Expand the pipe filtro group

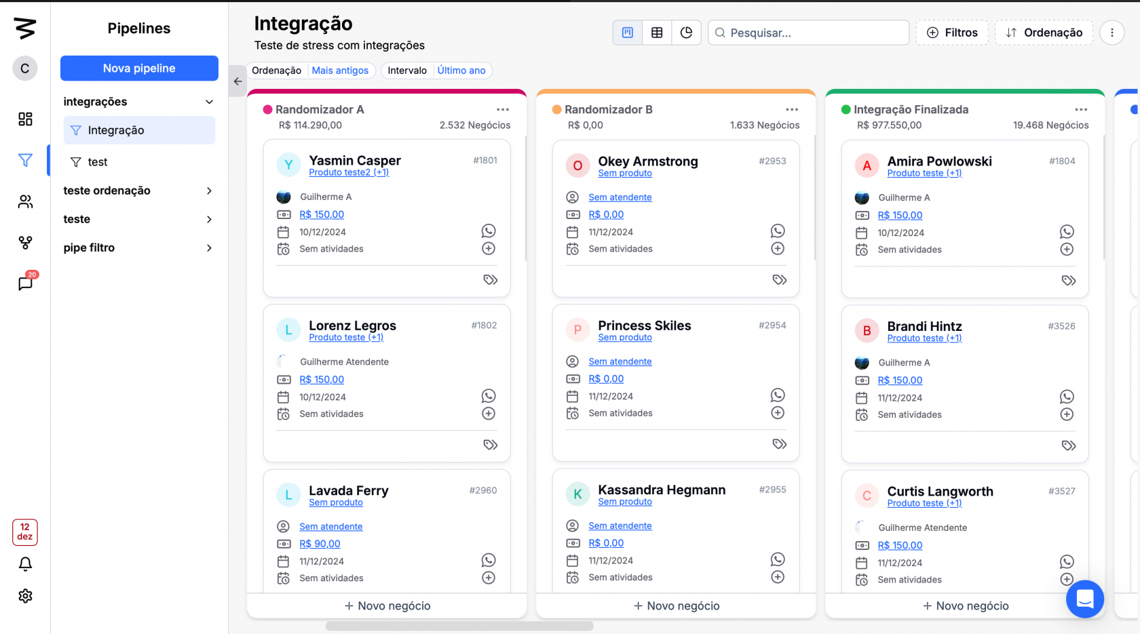(209, 247)
